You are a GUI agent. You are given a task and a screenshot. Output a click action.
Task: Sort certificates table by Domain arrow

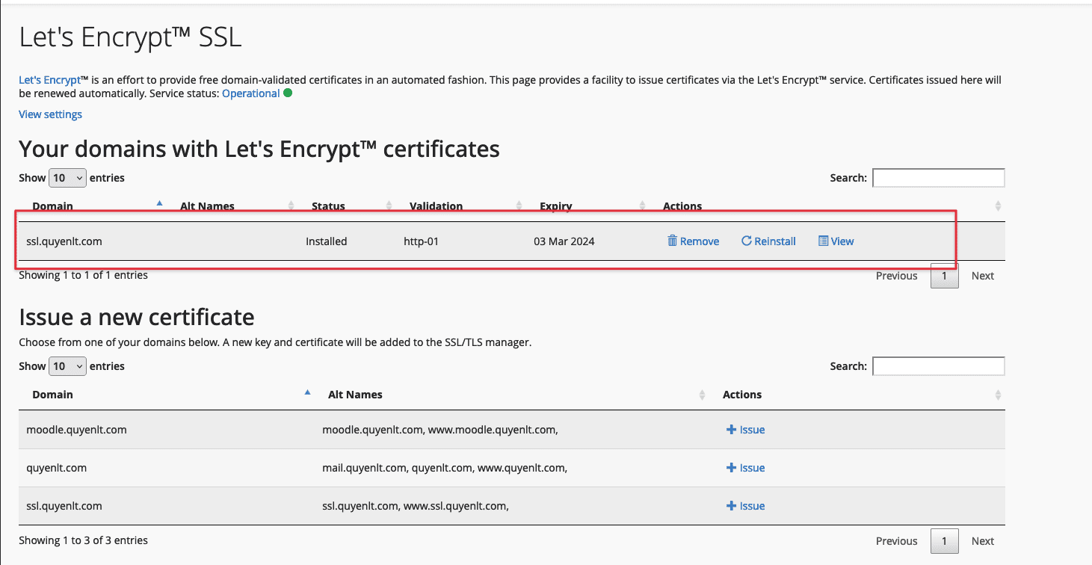159,203
